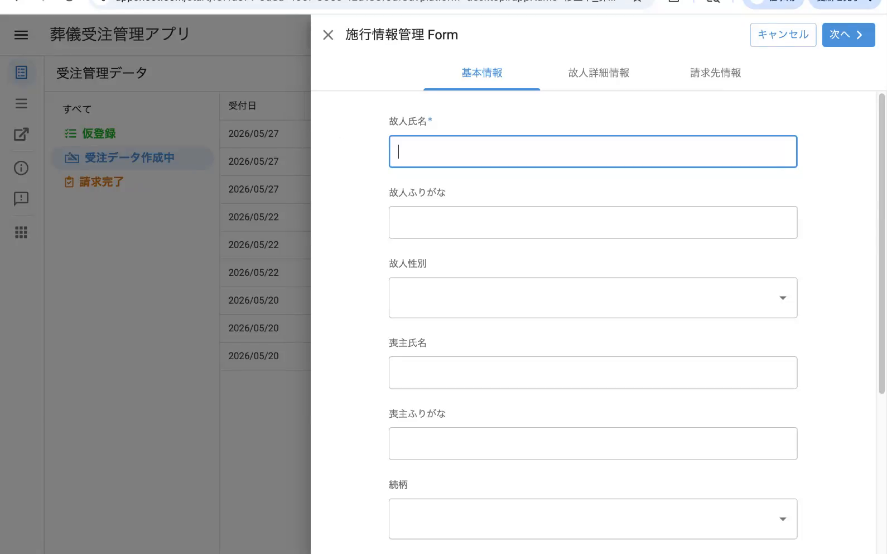Open the feedback speech bubble icon
This screenshot has width=887, height=554.
point(21,199)
